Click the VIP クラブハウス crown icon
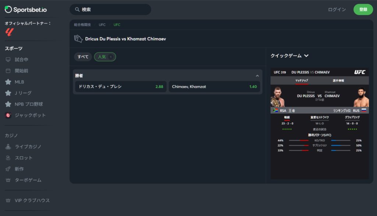This screenshot has width=377, height=216. (8, 200)
